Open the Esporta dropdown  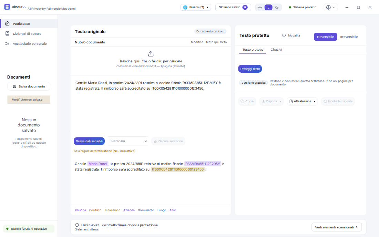pyautogui.click(x=272, y=102)
